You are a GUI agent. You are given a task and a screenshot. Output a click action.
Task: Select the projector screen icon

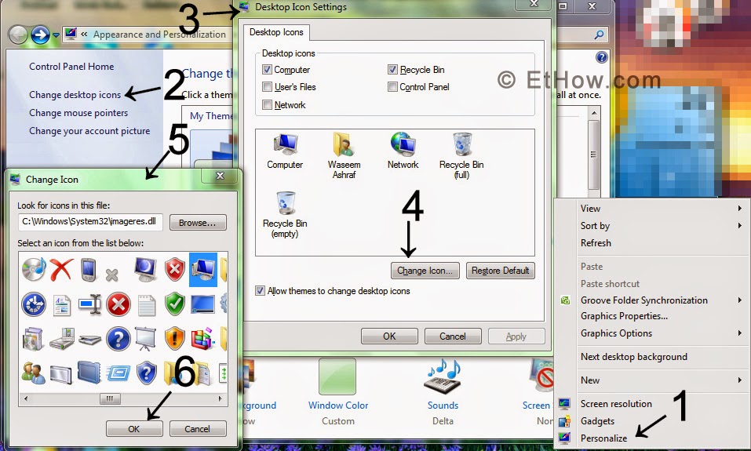coord(146,339)
